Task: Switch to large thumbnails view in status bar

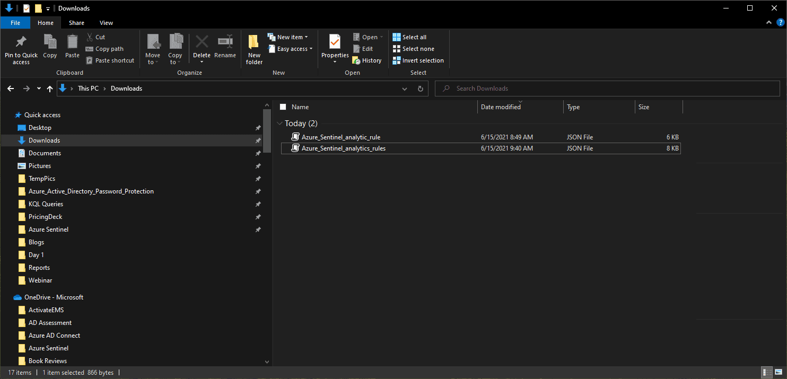Action: click(x=779, y=372)
